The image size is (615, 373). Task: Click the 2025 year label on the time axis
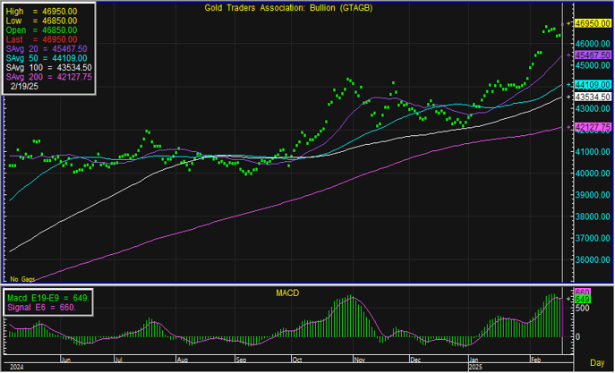475,366
